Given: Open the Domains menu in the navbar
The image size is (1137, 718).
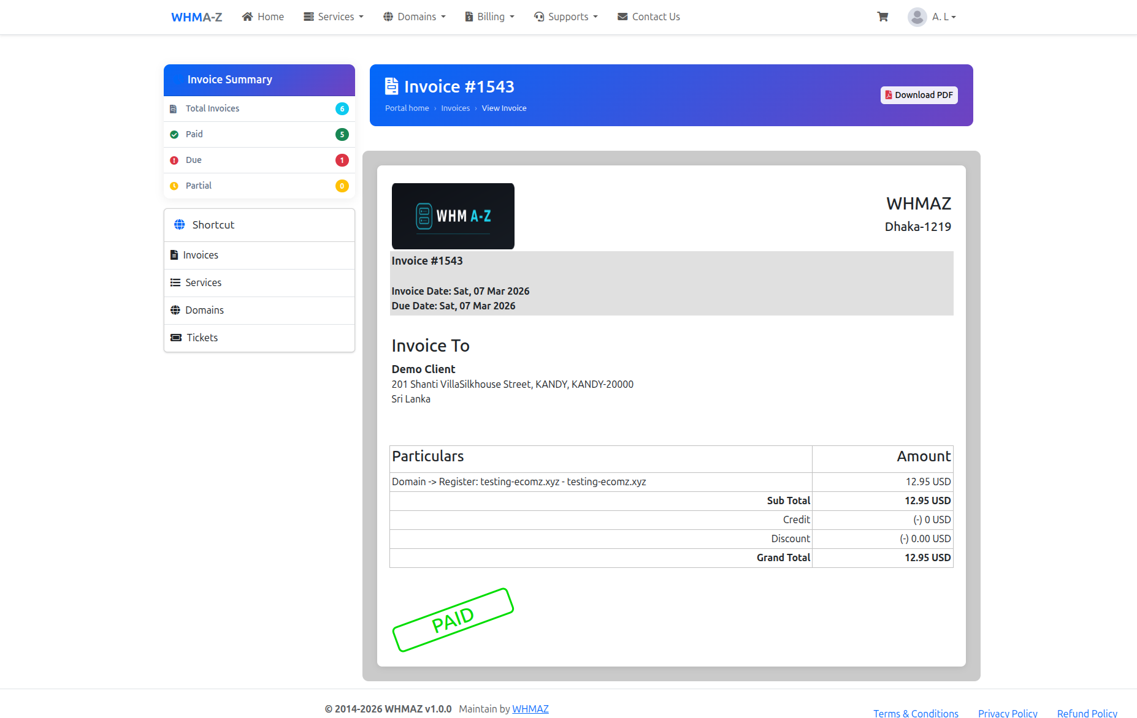Looking at the screenshot, I should (x=414, y=17).
